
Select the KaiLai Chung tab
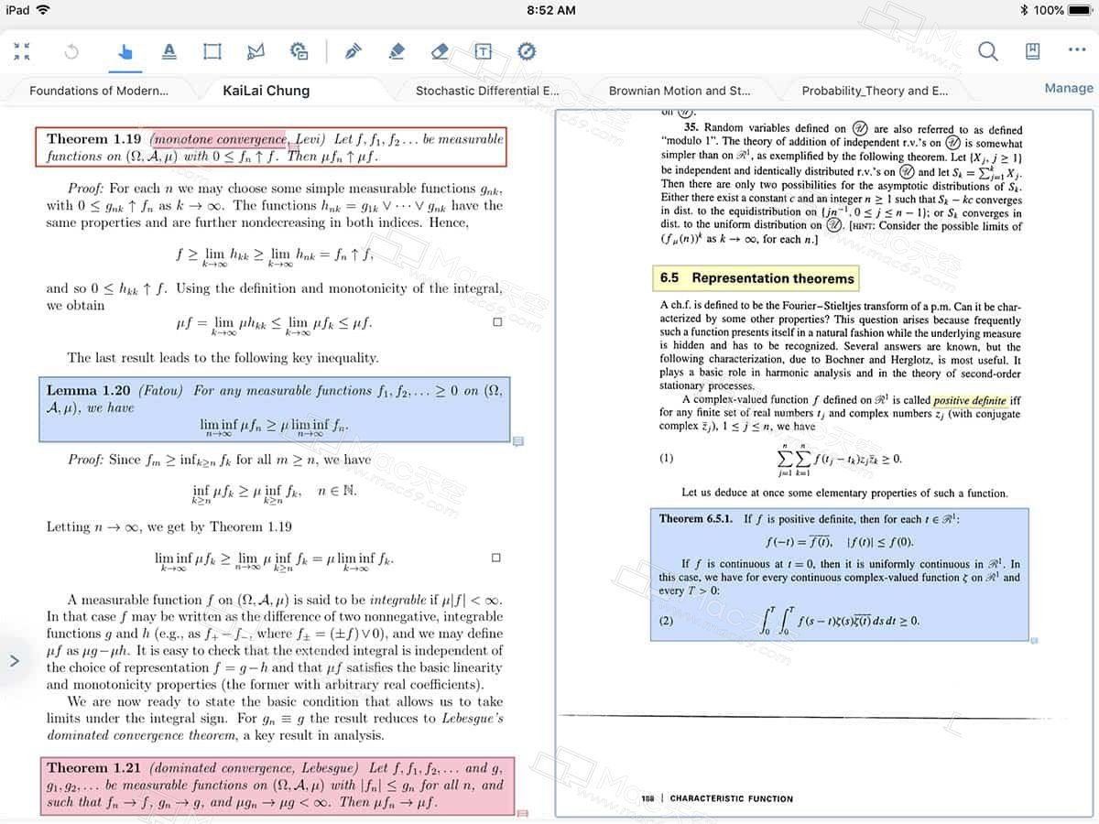click(267, 91)
